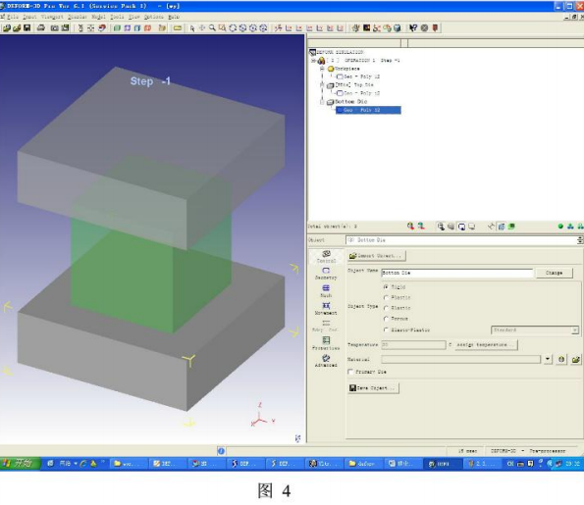Select the zoom-window box tool

(222, 27)
